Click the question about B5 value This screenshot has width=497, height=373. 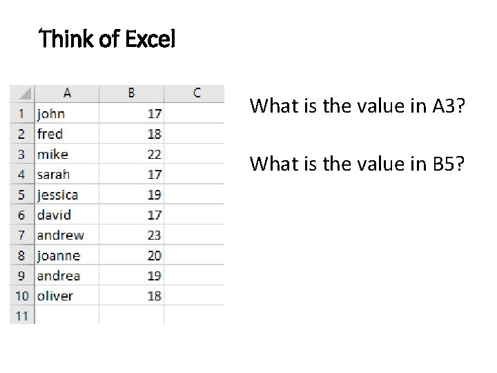pos(357,164)
